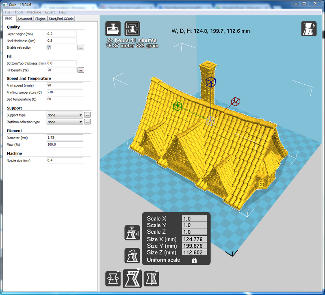This screenshot has width=325, height=295.
Task: Open the File menu
Action: 7,12
